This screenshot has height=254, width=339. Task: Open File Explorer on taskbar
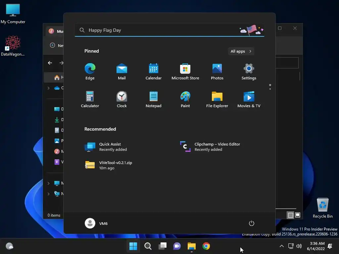pos(192,246)
